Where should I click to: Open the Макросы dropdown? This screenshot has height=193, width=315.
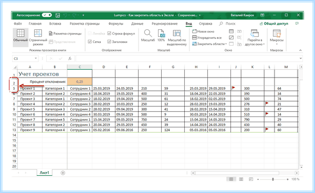[277, 37]
